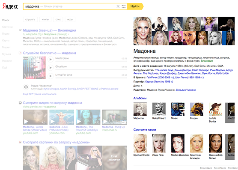Viewport: 238px width, 170px height.
Task: Switch to Картинки in the sidebar
Action: click(7, 27)
